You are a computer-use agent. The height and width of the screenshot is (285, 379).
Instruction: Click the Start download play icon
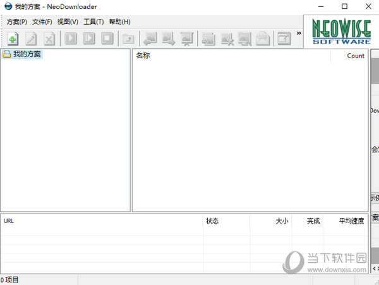[71, 38]
